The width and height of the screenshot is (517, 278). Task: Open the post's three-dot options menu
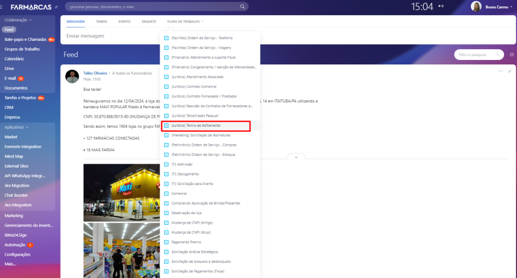[501, 71]
